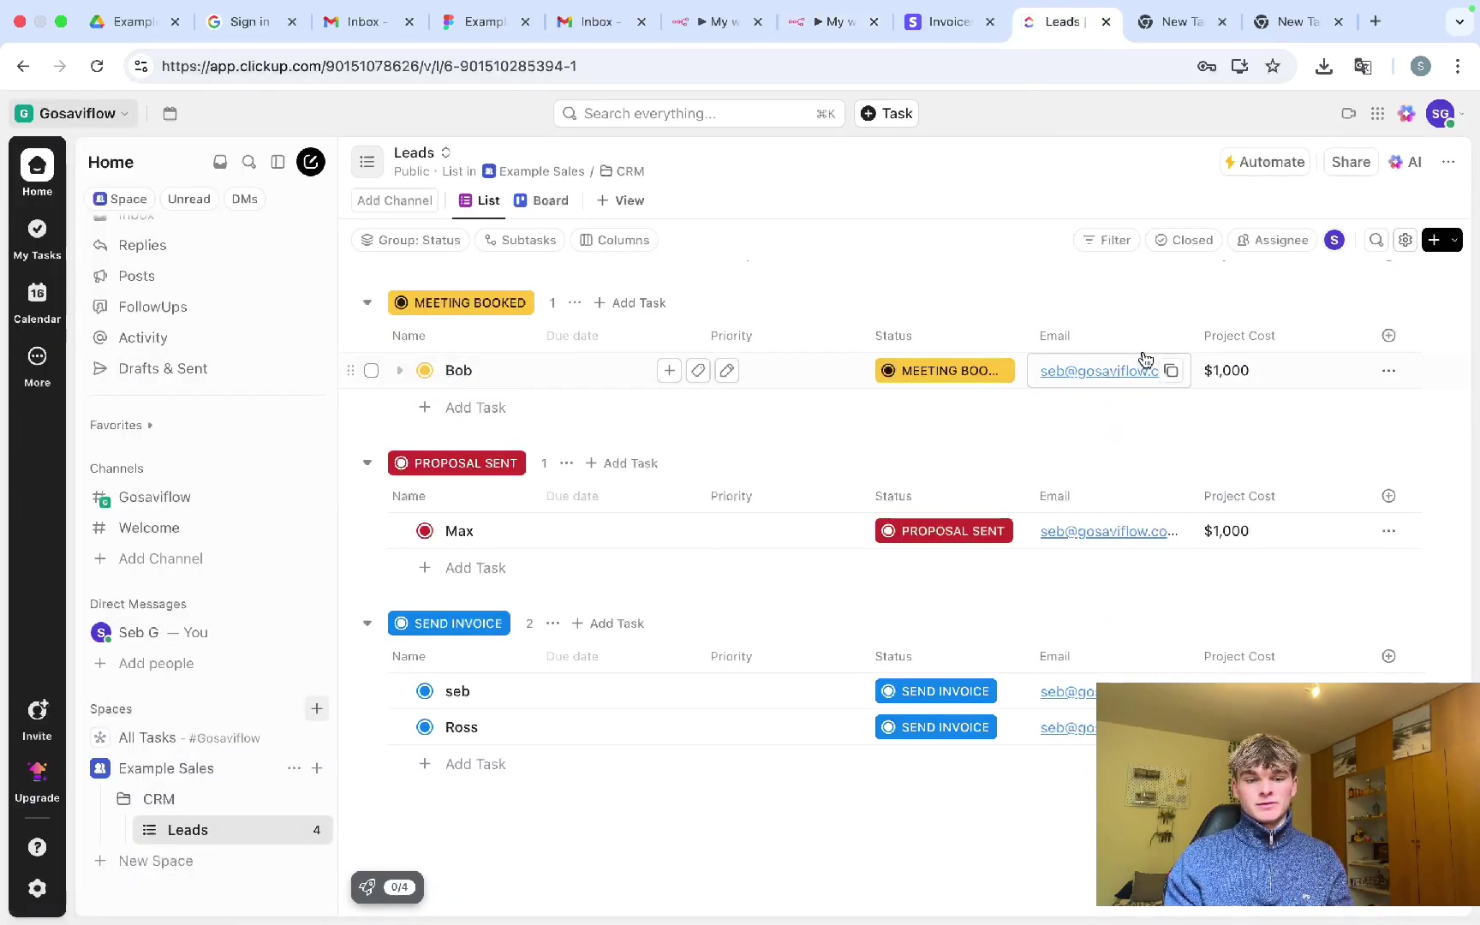This screenshot has width=1480, height=925.
Task: Open list view settings gear icon
Action: click(1405, 240)
